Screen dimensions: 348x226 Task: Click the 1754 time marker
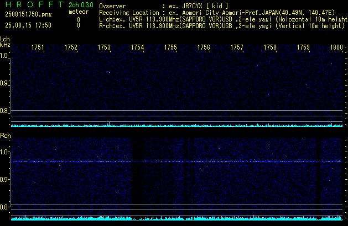(137, 47)
